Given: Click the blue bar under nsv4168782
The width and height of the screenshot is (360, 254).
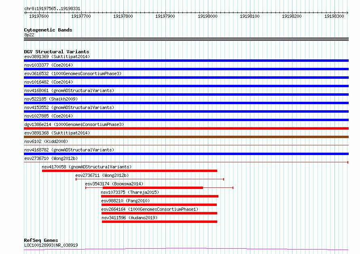Looking at the screenshot, I should point(186,154).
